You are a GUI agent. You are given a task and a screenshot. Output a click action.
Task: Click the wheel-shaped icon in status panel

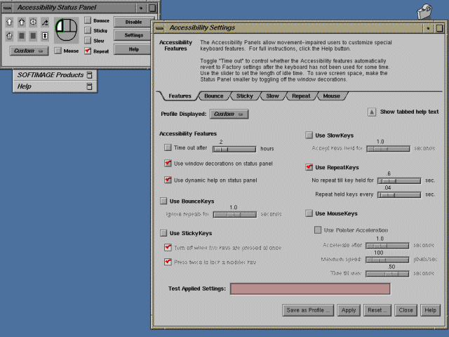pos(32,22)
